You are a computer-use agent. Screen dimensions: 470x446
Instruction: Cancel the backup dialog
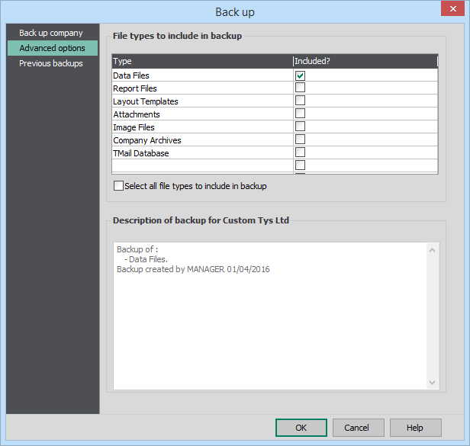(359, 428)
